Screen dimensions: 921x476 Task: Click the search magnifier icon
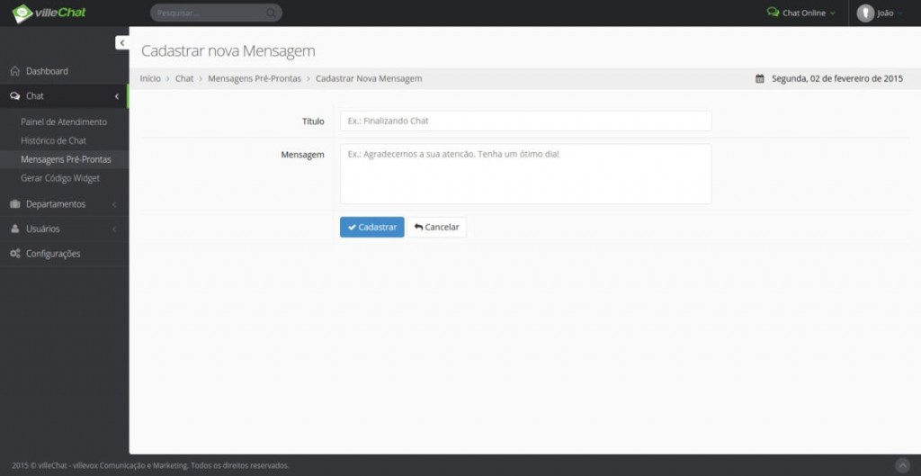pos(270,13)
